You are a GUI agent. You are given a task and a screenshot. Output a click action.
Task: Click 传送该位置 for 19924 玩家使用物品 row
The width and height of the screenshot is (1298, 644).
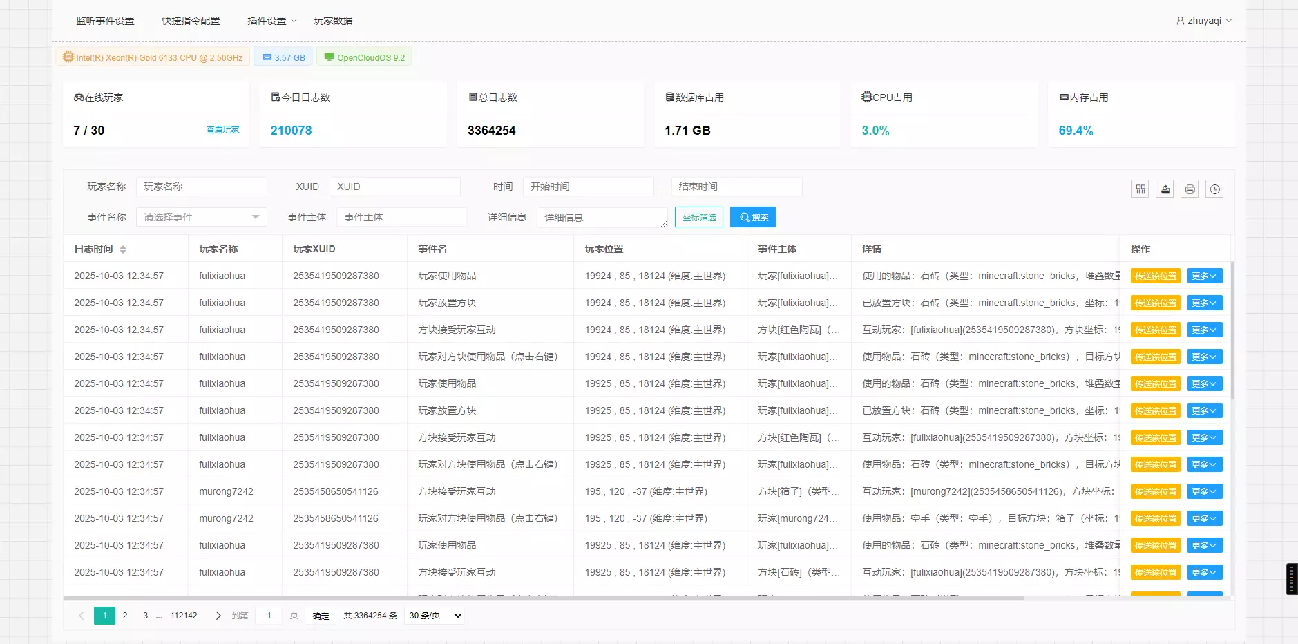[x=1156, y=276]
